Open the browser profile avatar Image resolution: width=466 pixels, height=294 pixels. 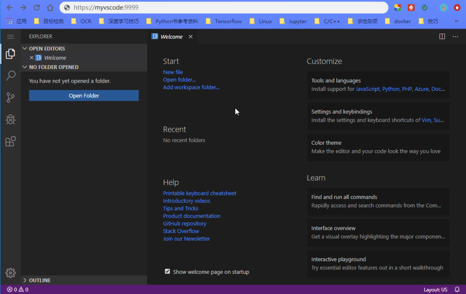click(444, 8)
